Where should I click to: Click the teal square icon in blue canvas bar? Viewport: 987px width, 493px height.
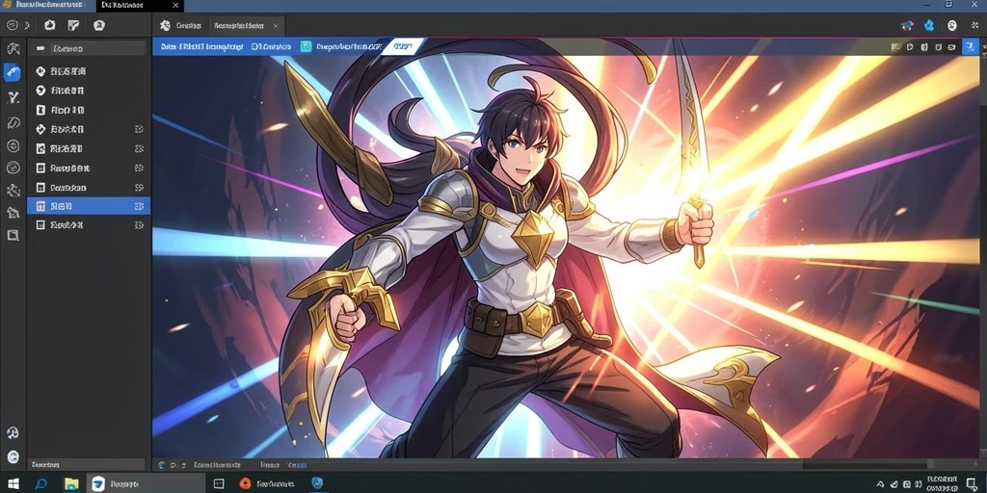click(x=306, y=46)
